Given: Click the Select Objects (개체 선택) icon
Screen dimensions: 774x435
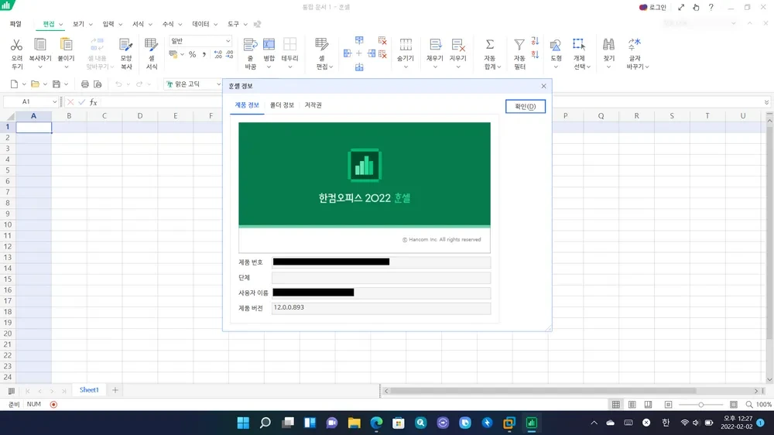Looking at the screenshot, I should [579, 44].
